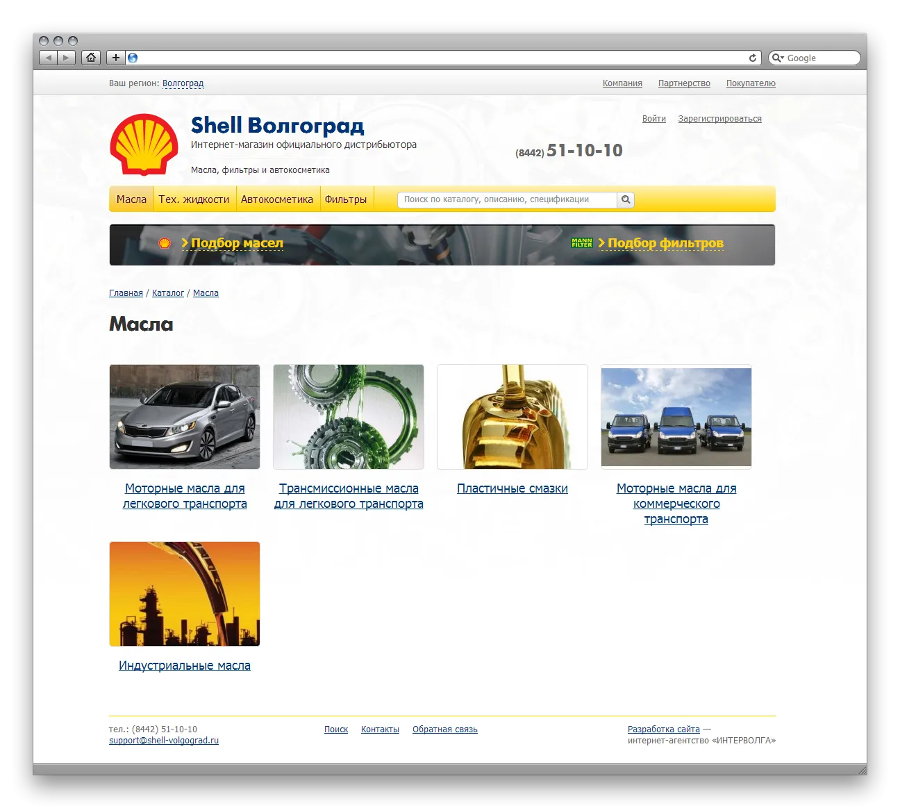Click the footer Обратная связь link
This screenshot has height=808, width=900.
(x=445, y=729)
